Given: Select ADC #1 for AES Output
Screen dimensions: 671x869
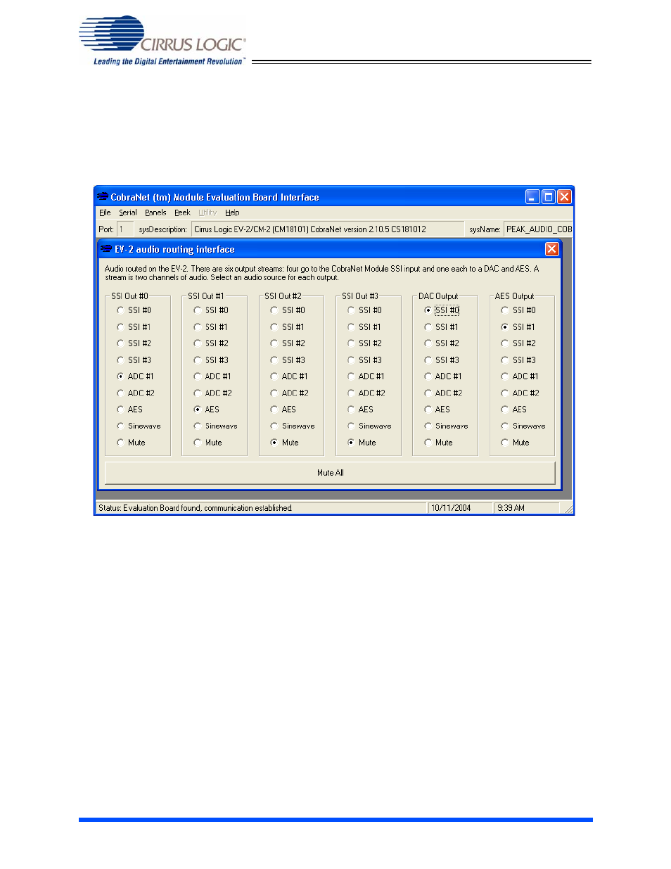Looking at the screenshot, I should click(520, 376).
